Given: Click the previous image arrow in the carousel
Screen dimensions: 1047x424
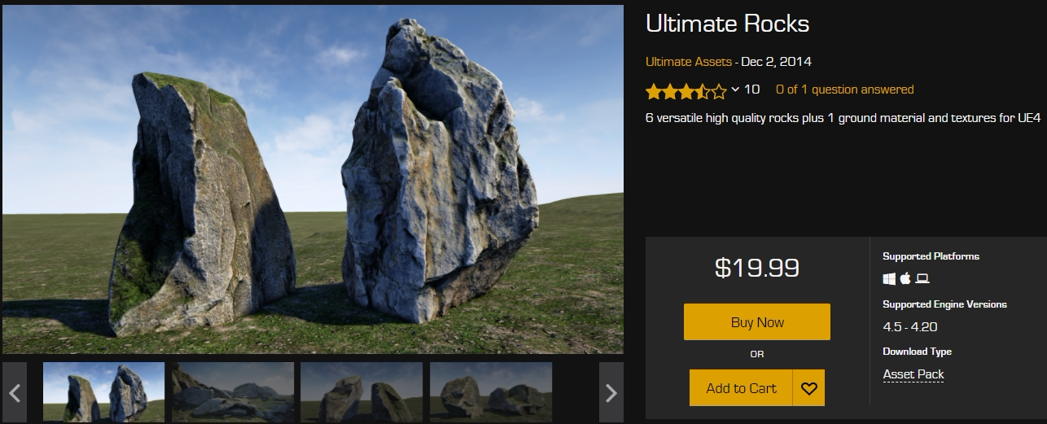Looking at the screenshot, I should (15, 392).
